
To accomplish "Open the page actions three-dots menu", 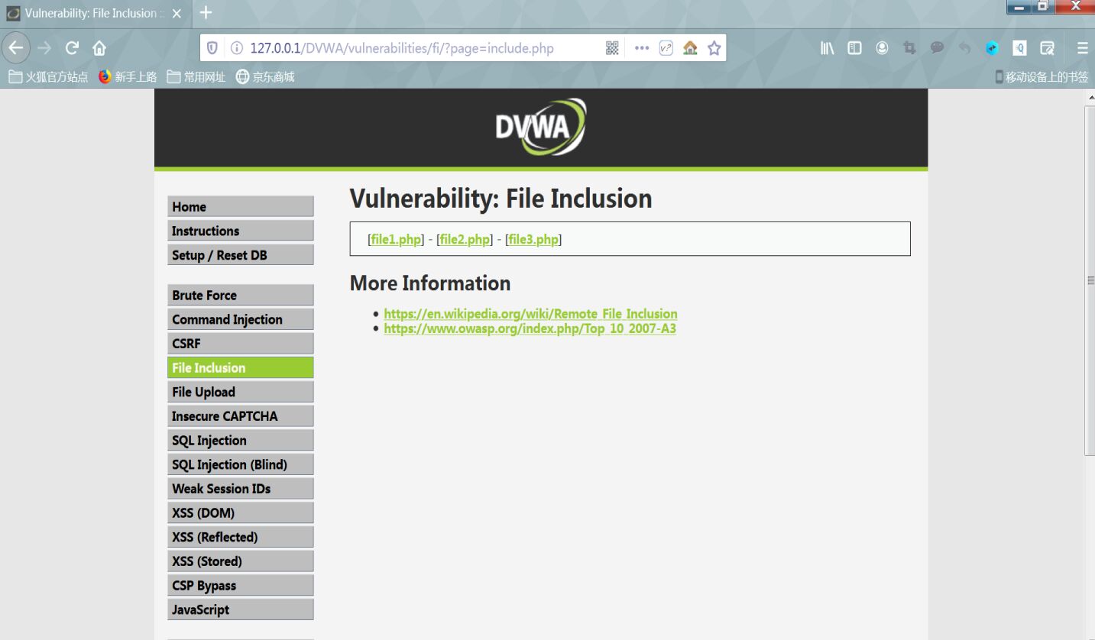I will [641, 47].
